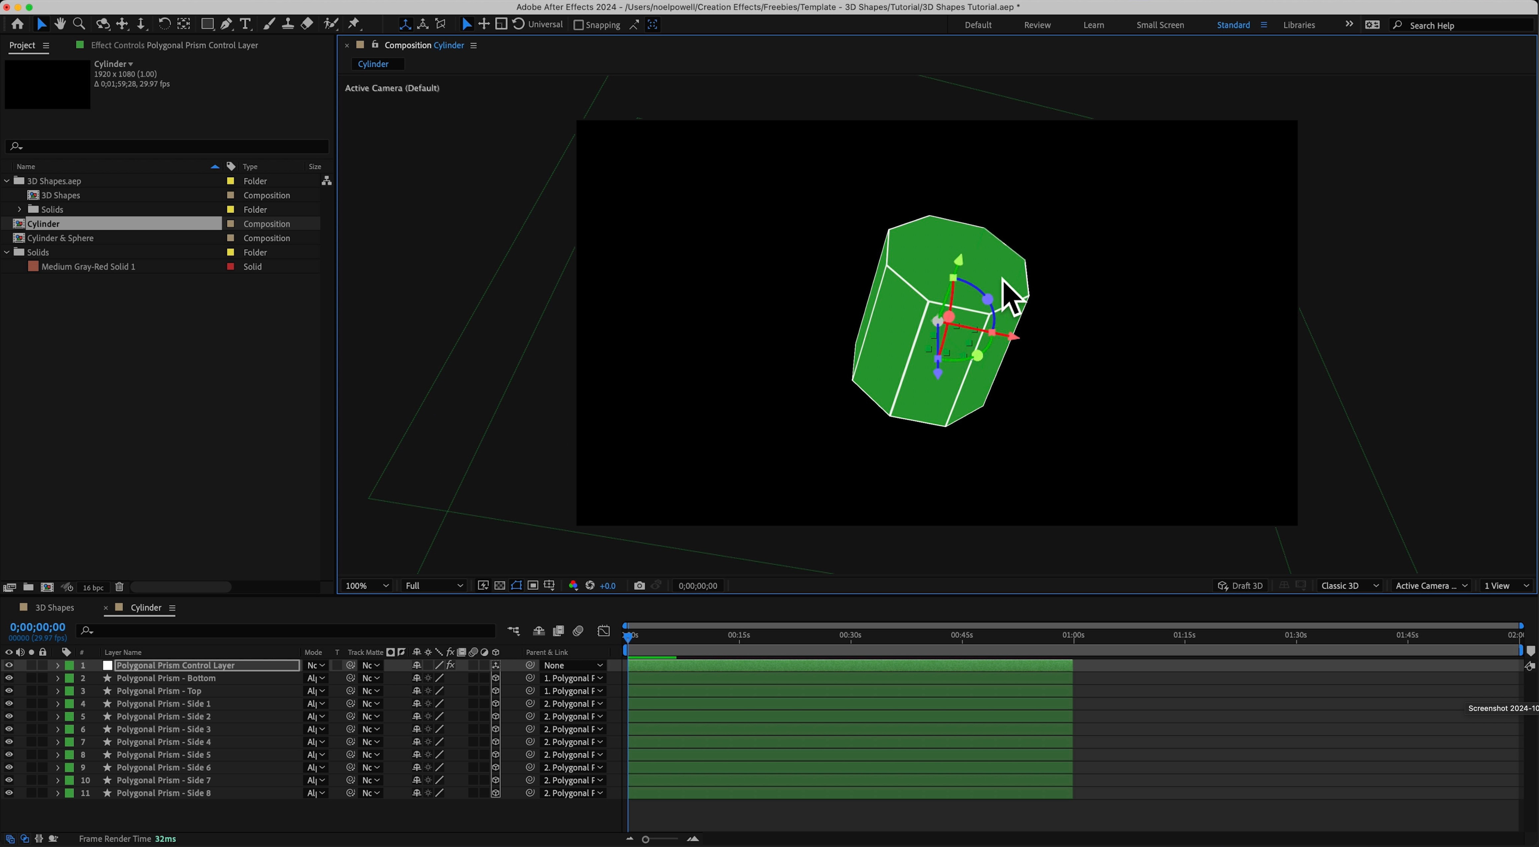Select the Pen tool in toolbar
The height and width of the screenshot is (847, 1539).
[226, 24]
